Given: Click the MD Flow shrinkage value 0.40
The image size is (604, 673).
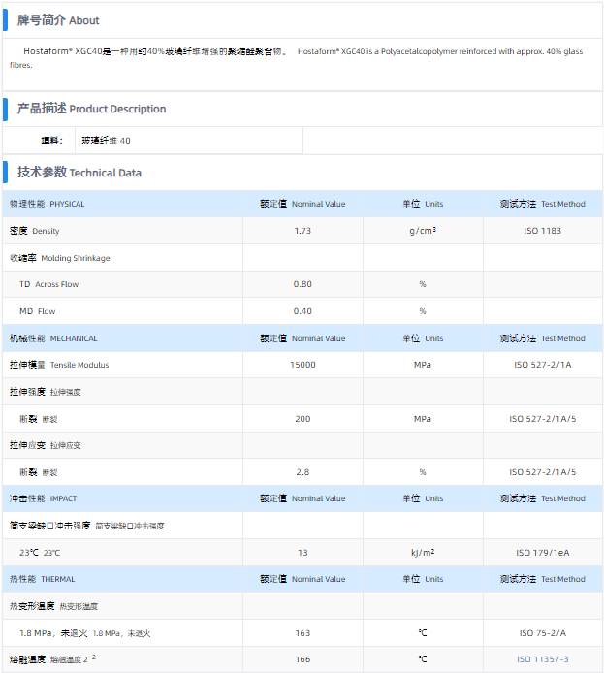Looking at the screenshot, I should click(x=302, y=311).
